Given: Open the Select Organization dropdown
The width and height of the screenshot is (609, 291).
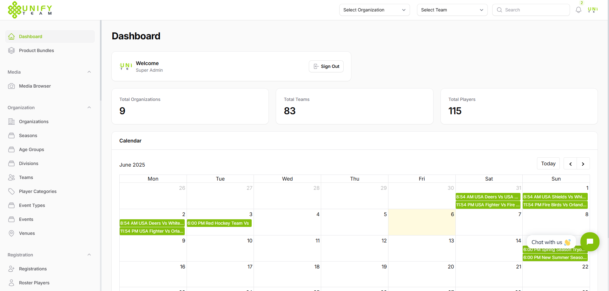Looking at the screenshot, I should (x=374, y=10).
